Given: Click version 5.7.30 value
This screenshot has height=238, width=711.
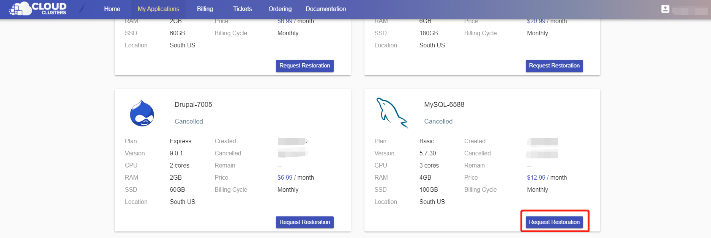Looking at the screenshot, I should pyautogui.click(x=428, y=153).
